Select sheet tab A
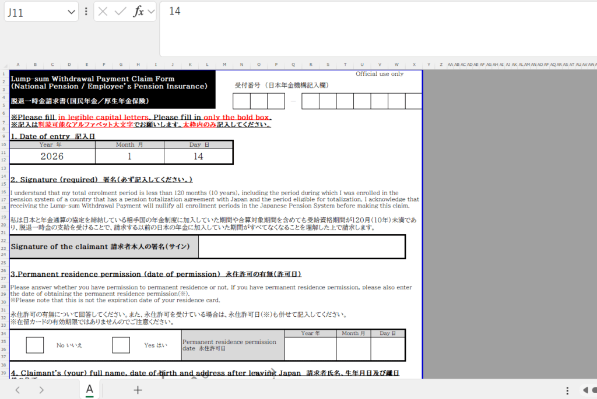The height and width of the screenshot is (399, 597). click(90, 389)
